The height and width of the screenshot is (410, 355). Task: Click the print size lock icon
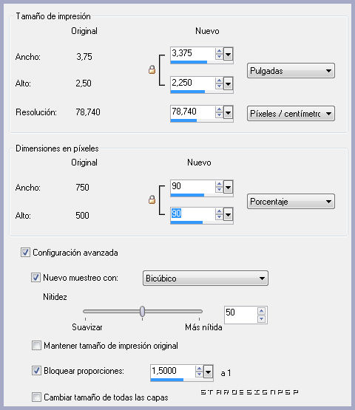click(x=152, y=70)
